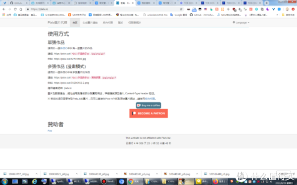This screenshot has height=185, width=297.
Task: Open the Foo sponsor link
Action: tap(50, 131)
